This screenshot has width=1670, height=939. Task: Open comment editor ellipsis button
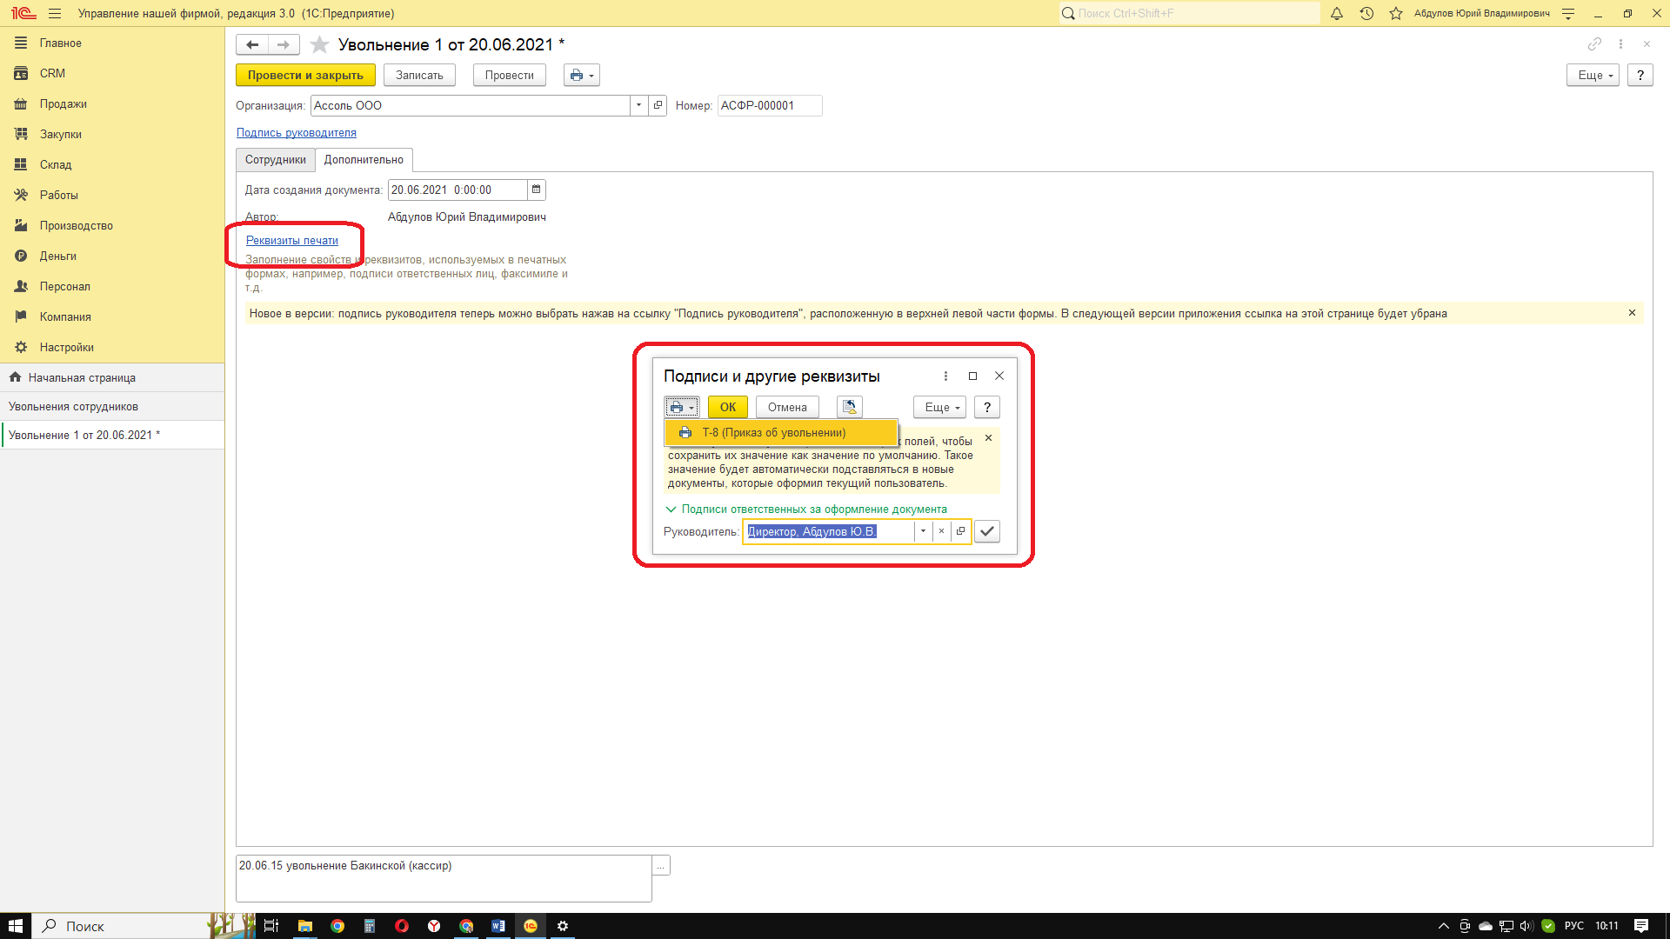661,866
